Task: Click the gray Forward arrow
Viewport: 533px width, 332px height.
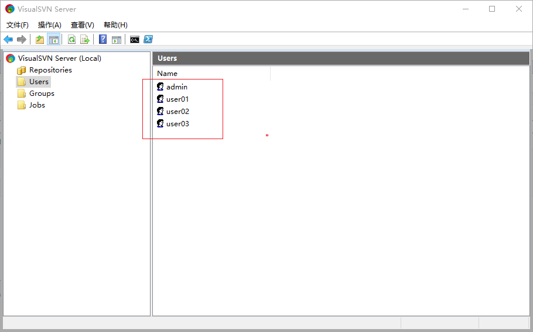Action: [22, 40]
